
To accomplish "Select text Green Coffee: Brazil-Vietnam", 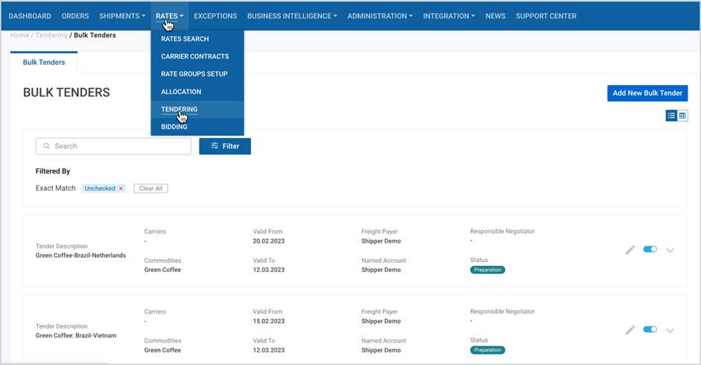I will (x=76, y=335).
